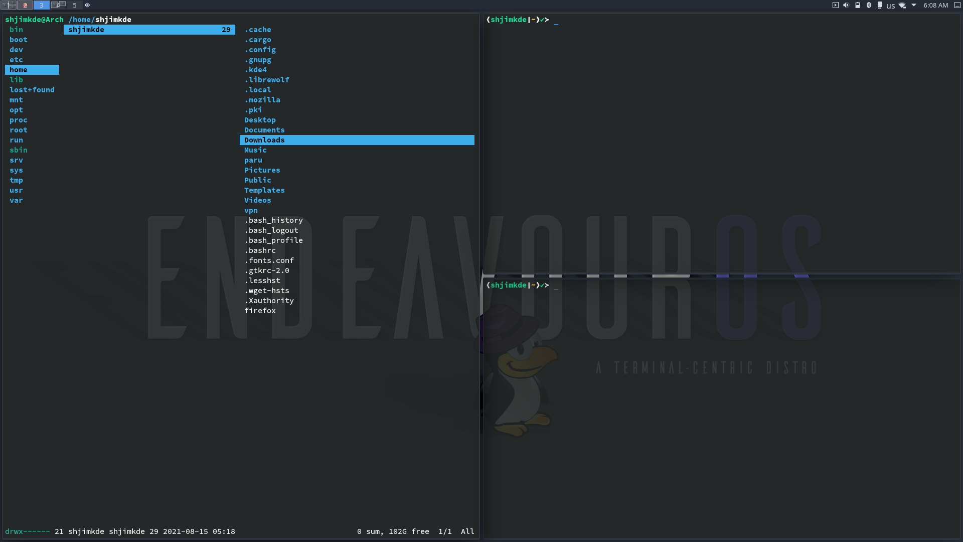The image size is (963, 542).
Task: Select workspace 2 with the Firefox icon
Action: click(25, 5)
